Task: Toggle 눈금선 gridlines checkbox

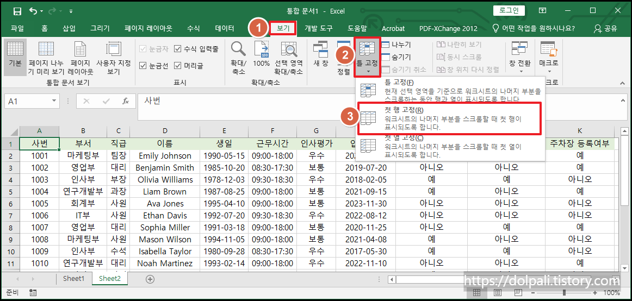Action: pos(155,65)
